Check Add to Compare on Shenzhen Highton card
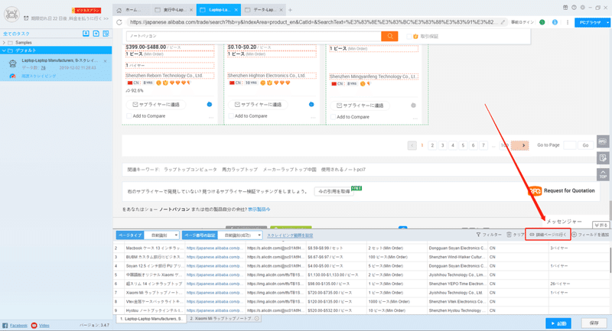 (231, 115)
